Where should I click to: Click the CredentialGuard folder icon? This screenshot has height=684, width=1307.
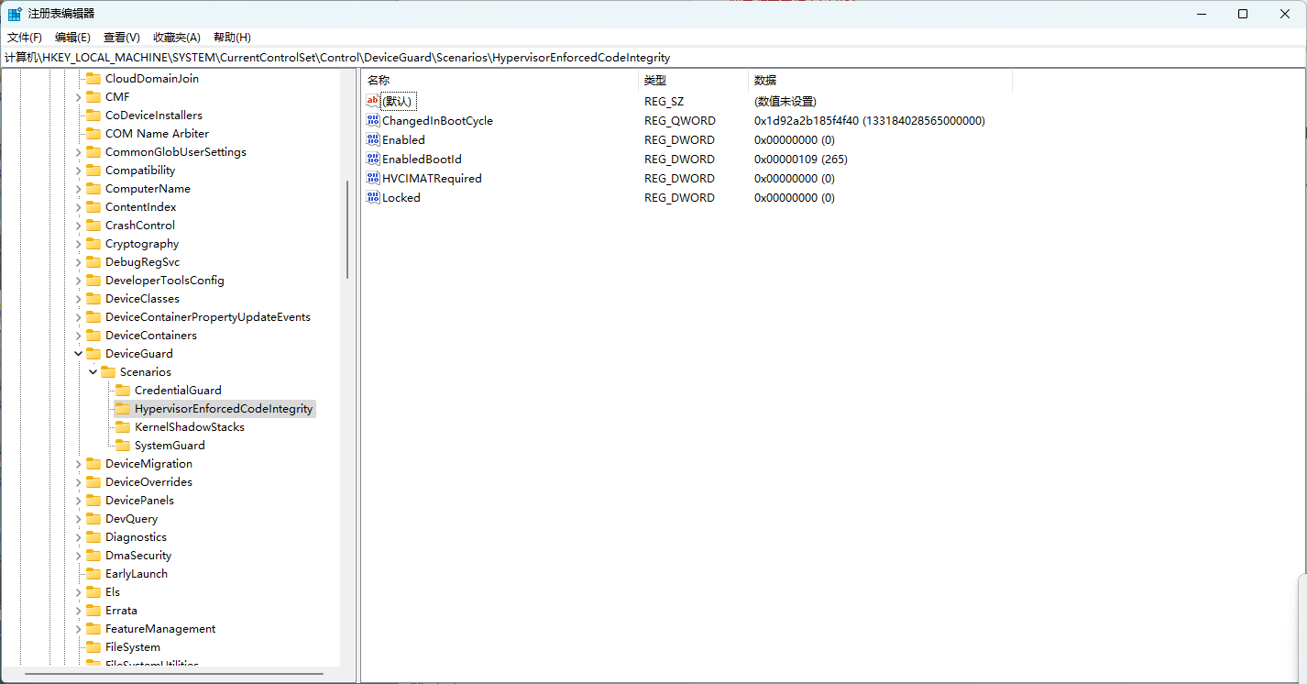[x=123, y=390]
